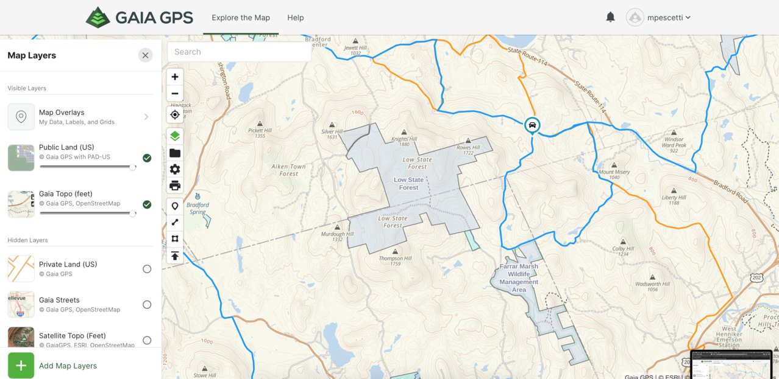Screen dimensions: 779x379
Task: Click the Add Map Layers button
Action: pos(52,366)
